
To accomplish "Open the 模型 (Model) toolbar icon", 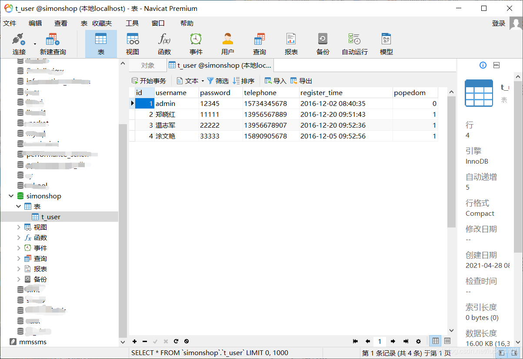I will pyautogui.click(x=386, y=43).
